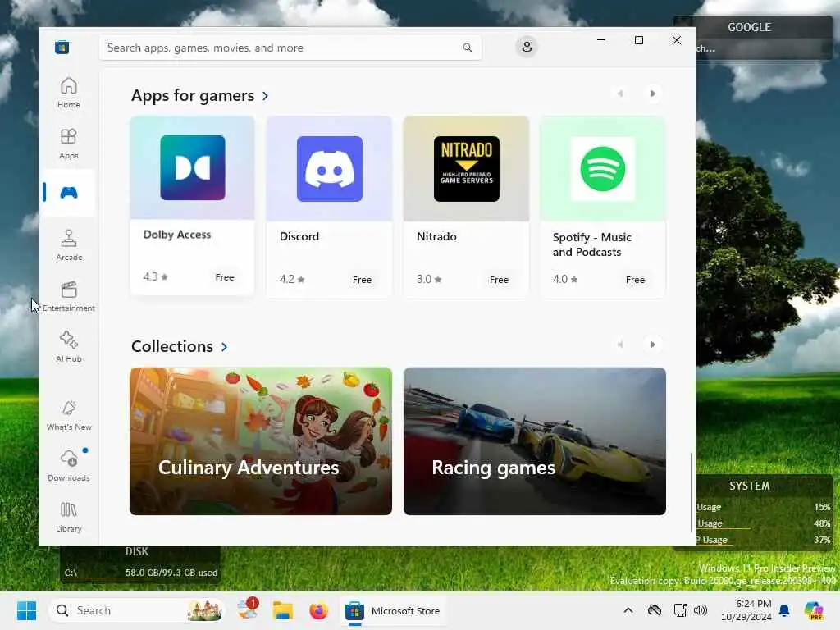Click Dolby Access 4.3 rating
This screenshot has height=630, width=840.
(x=155, y=276)
